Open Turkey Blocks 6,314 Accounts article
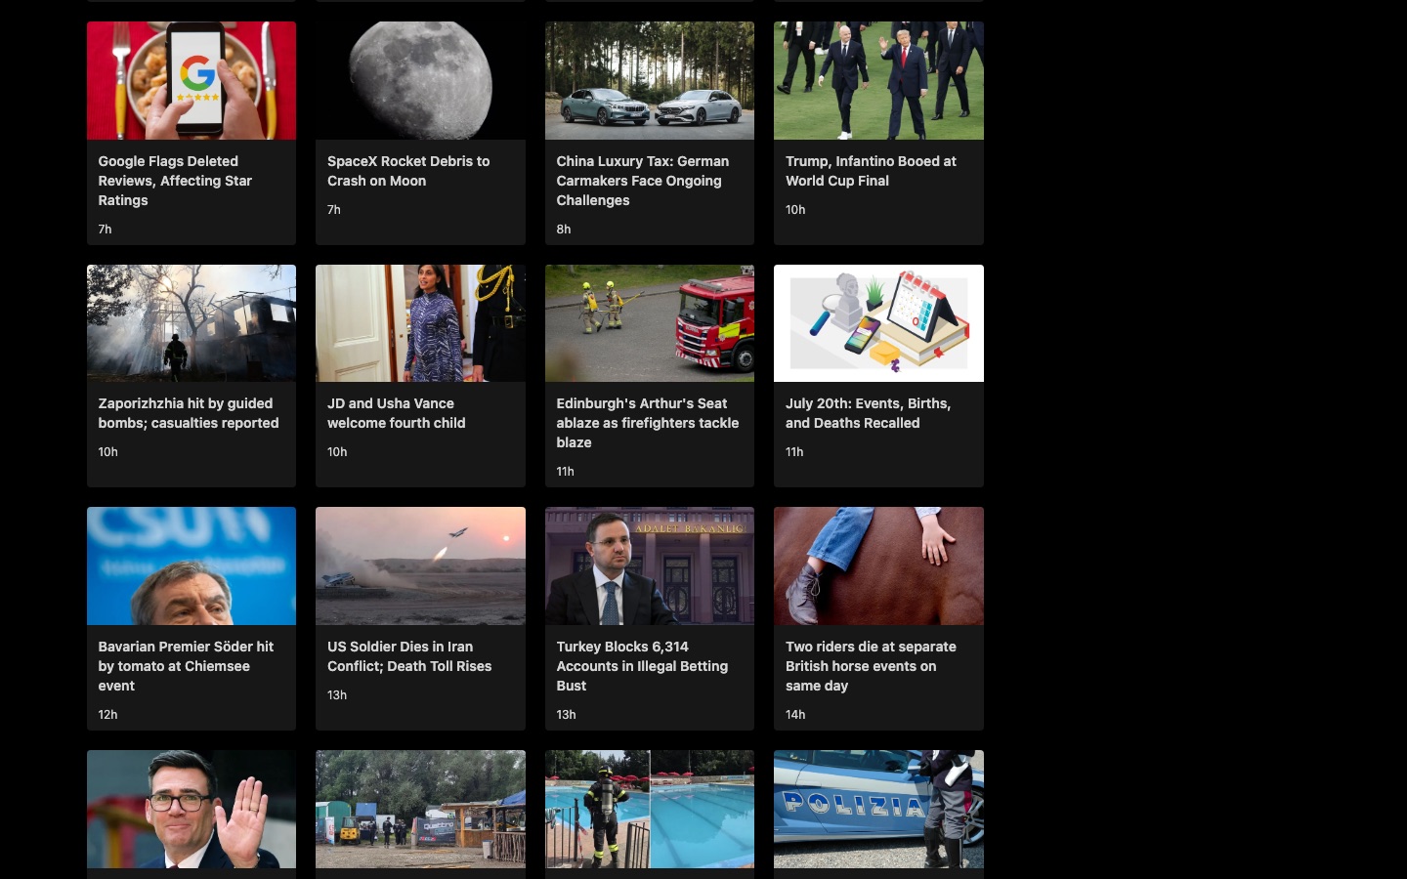The width and height of the screenshot is (1407, 879). point(642,666)
